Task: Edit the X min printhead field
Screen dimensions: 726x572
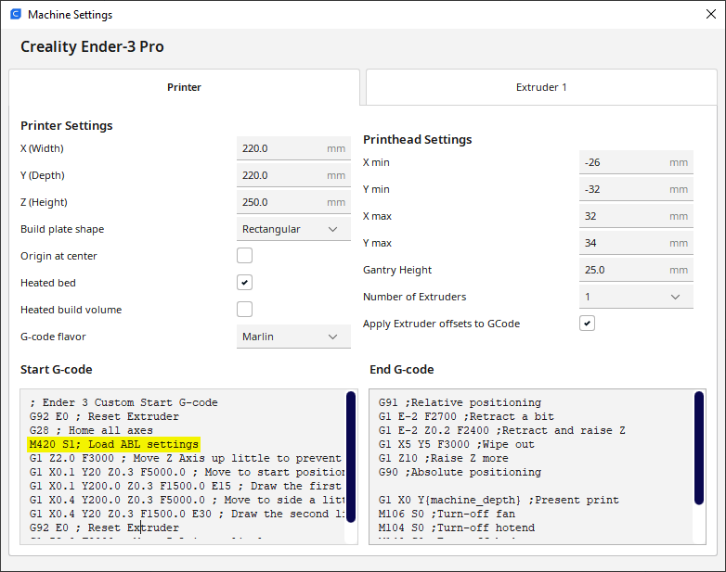Action: click(636, 162)
